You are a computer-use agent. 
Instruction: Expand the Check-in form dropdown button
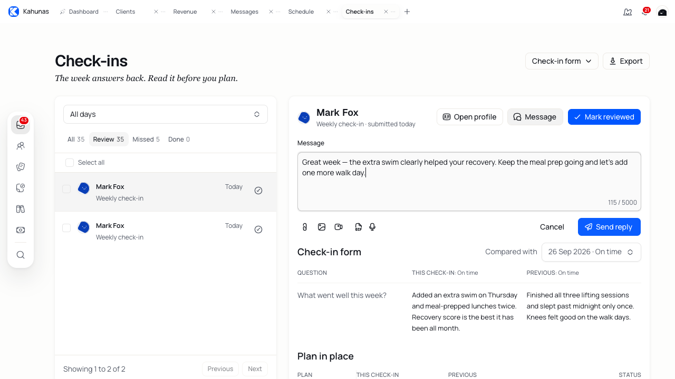coord(562,61)
